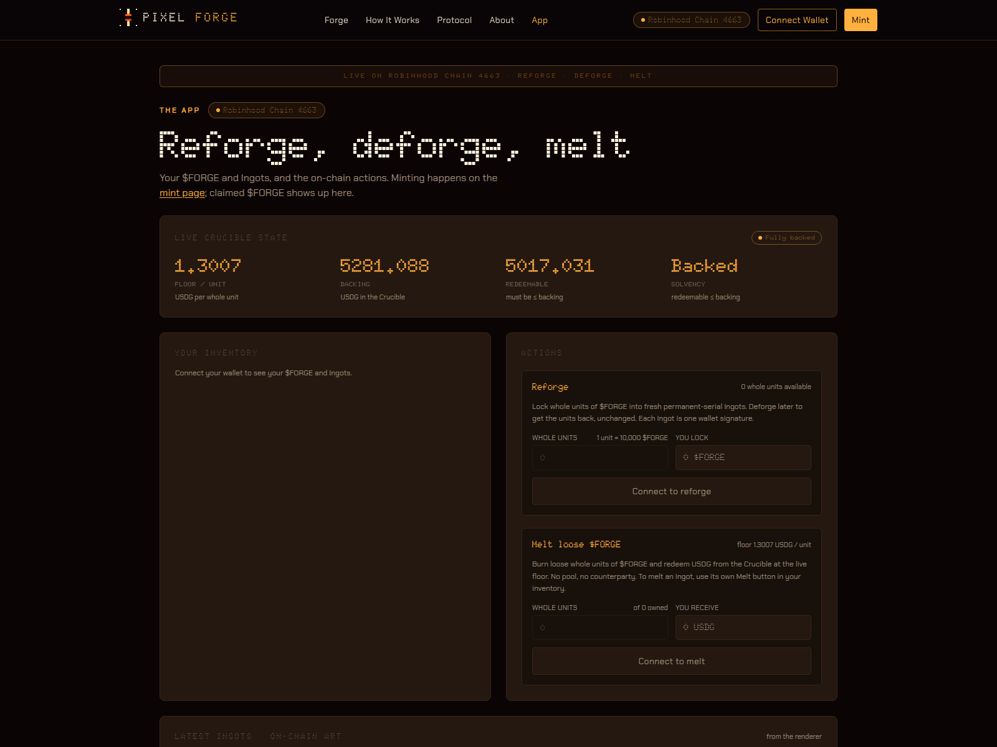Open the mint page link
Screen dimensions: 997x747
182,193
